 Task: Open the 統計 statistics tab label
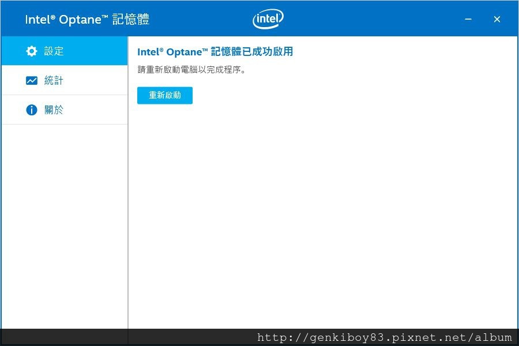[x=54, y=81]
